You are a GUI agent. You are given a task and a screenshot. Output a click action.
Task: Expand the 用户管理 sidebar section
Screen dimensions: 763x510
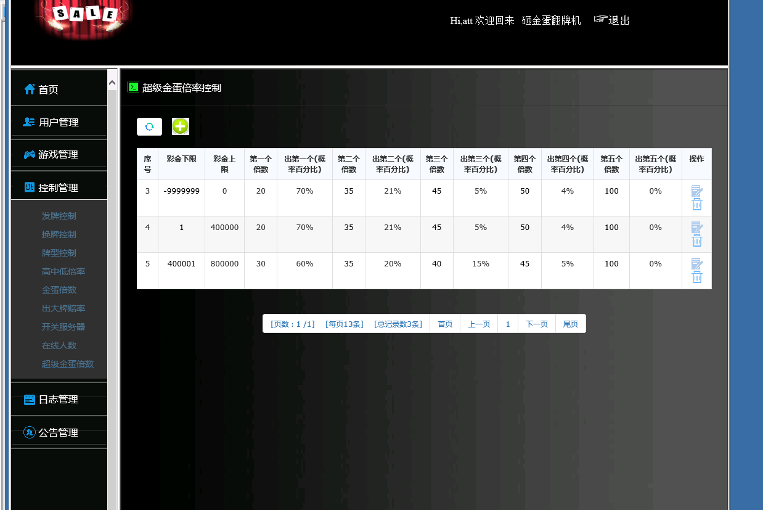coord(59,122)
